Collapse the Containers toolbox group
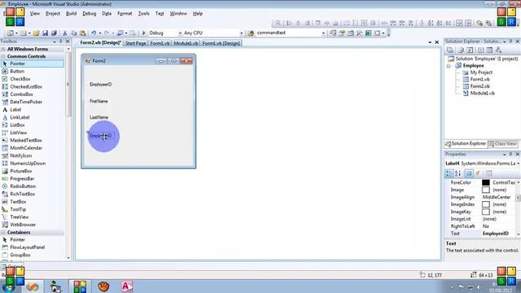Image resolution: width=521 pixels, height=293 pixels. click(x=3, y=233)
